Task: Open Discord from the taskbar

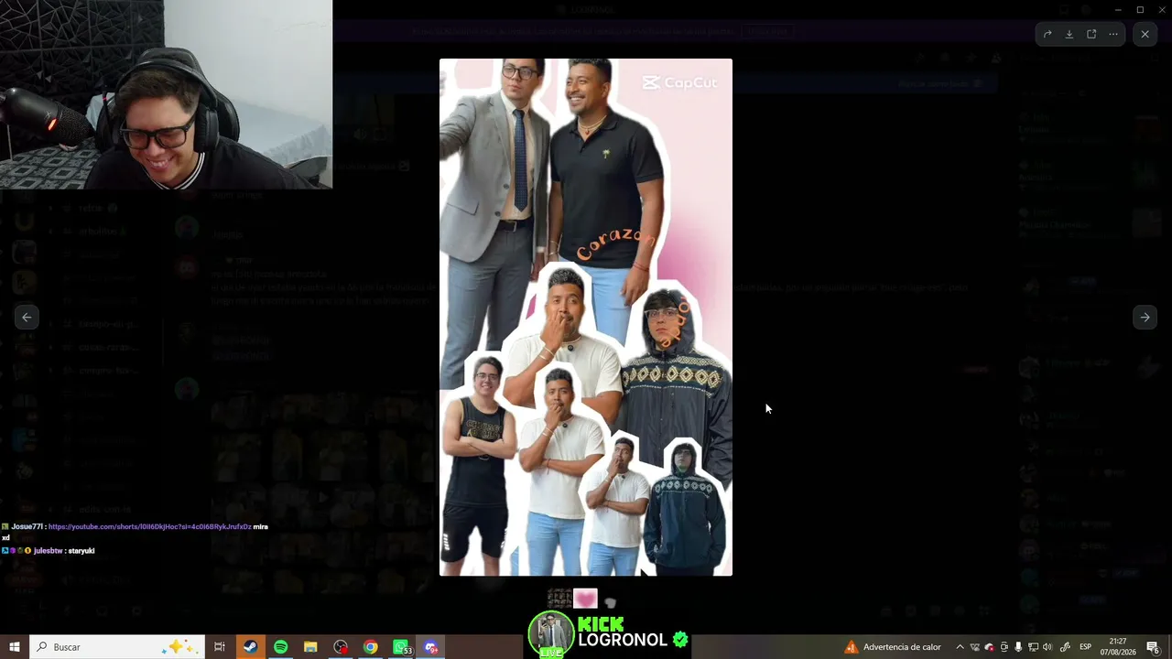Action: pos(431,647)
